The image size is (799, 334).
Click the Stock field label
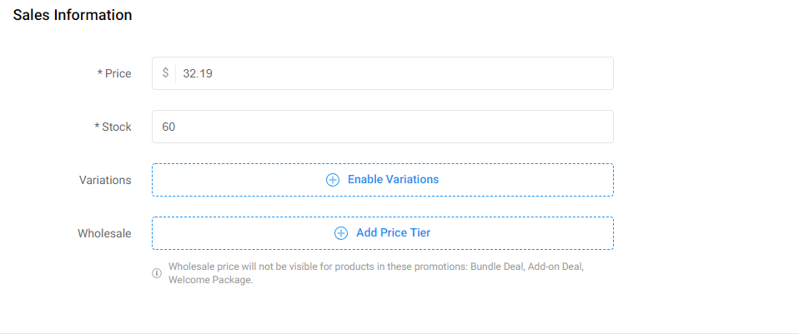(117, 127)
